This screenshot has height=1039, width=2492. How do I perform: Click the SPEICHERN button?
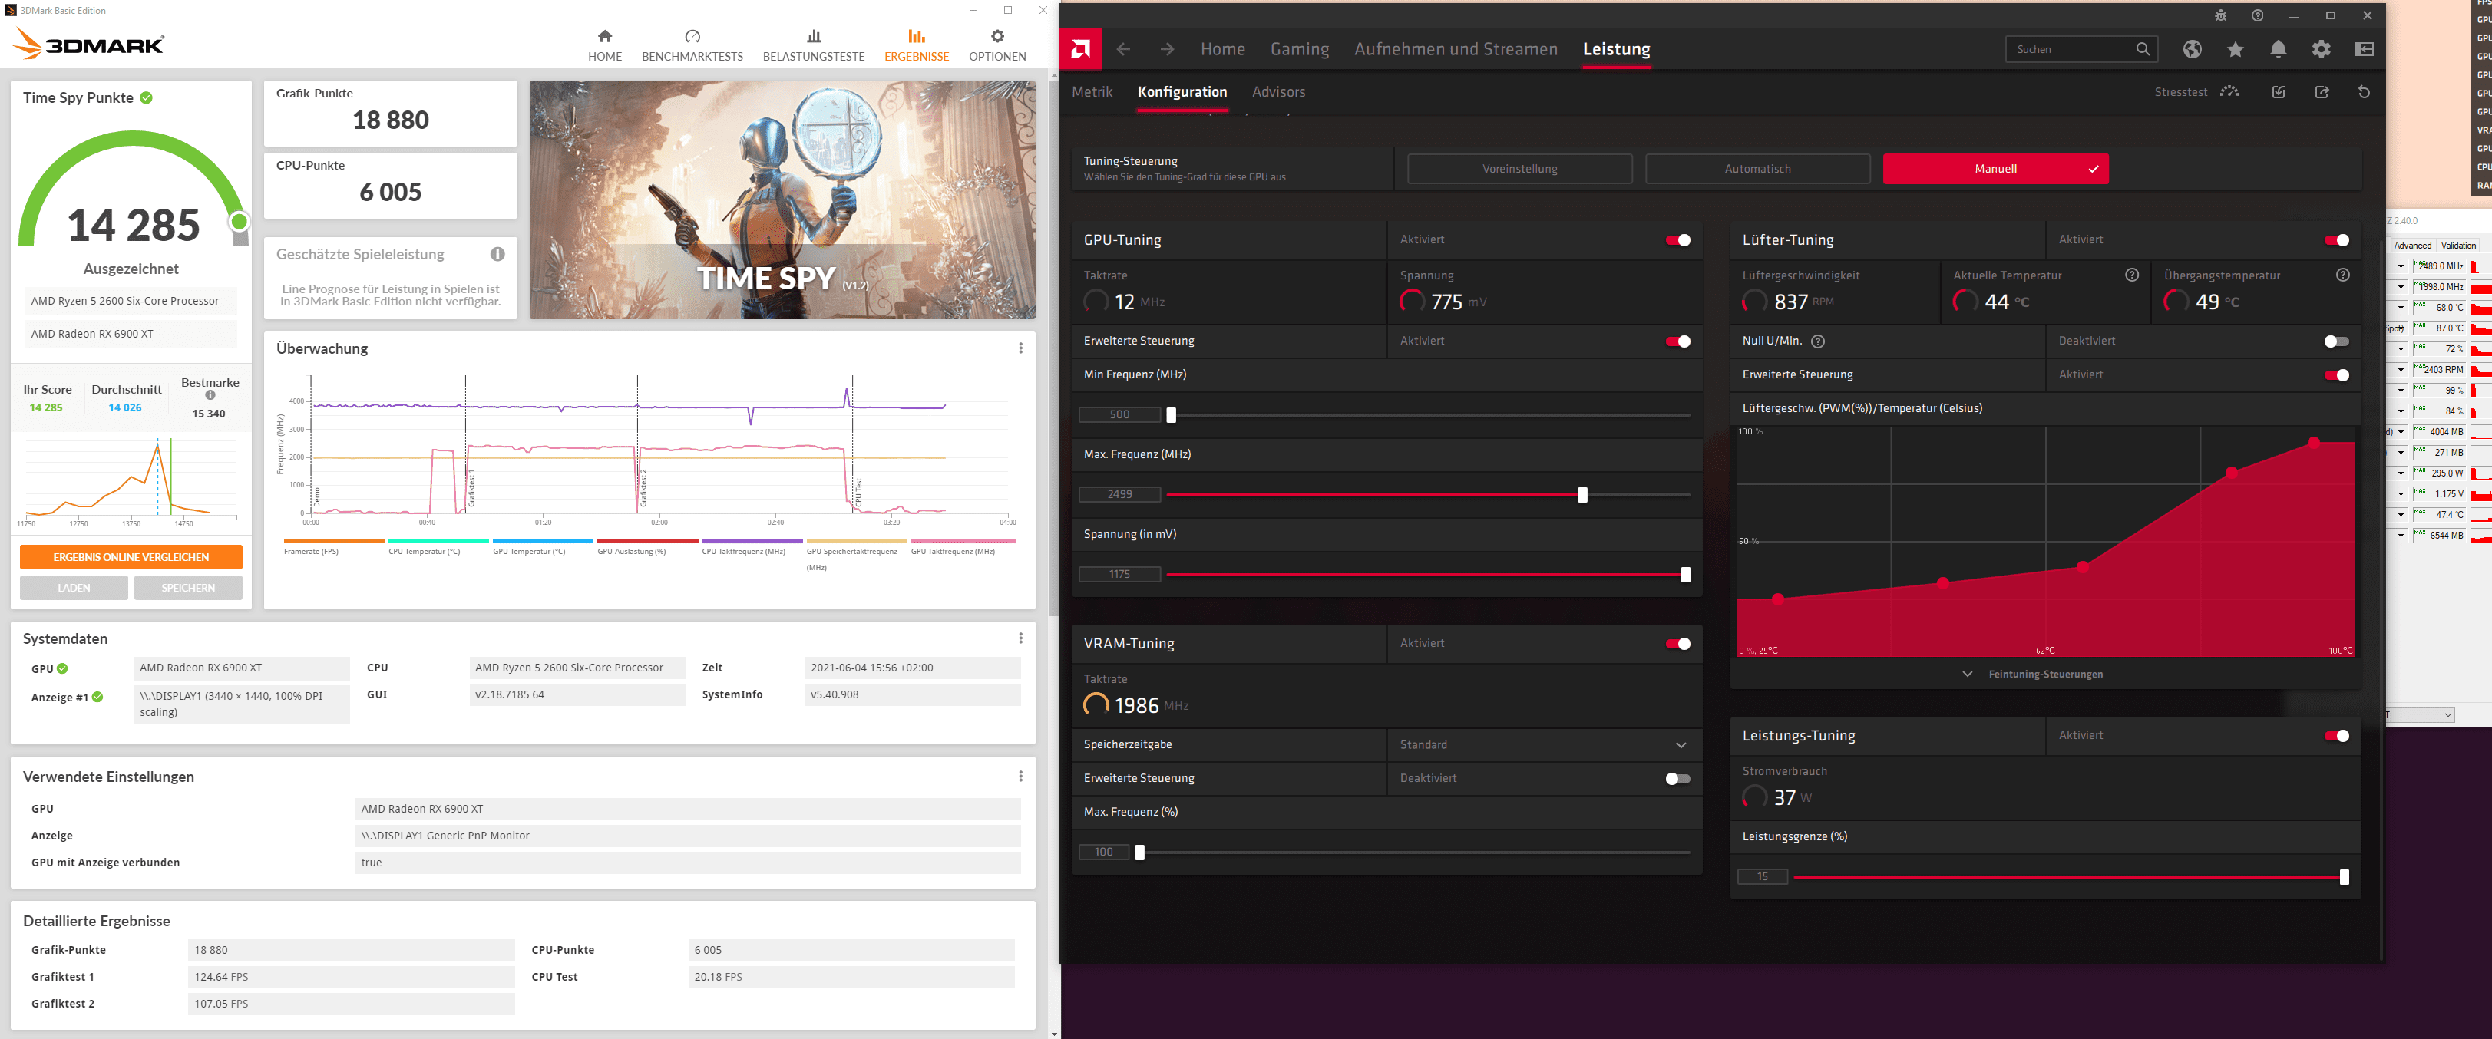pos(187,588)
